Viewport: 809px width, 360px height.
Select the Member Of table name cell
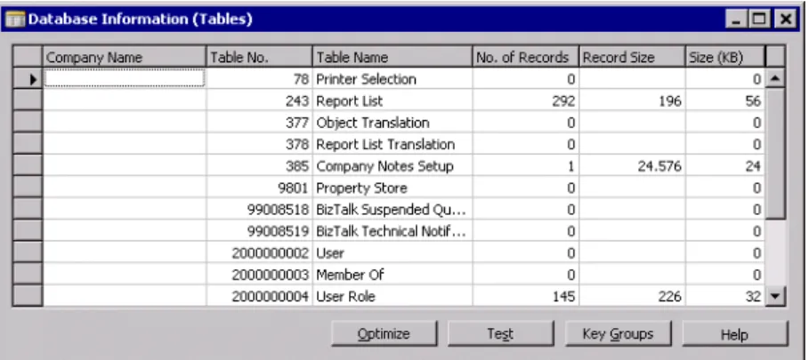pyautogui.click(x=392, y=275)
